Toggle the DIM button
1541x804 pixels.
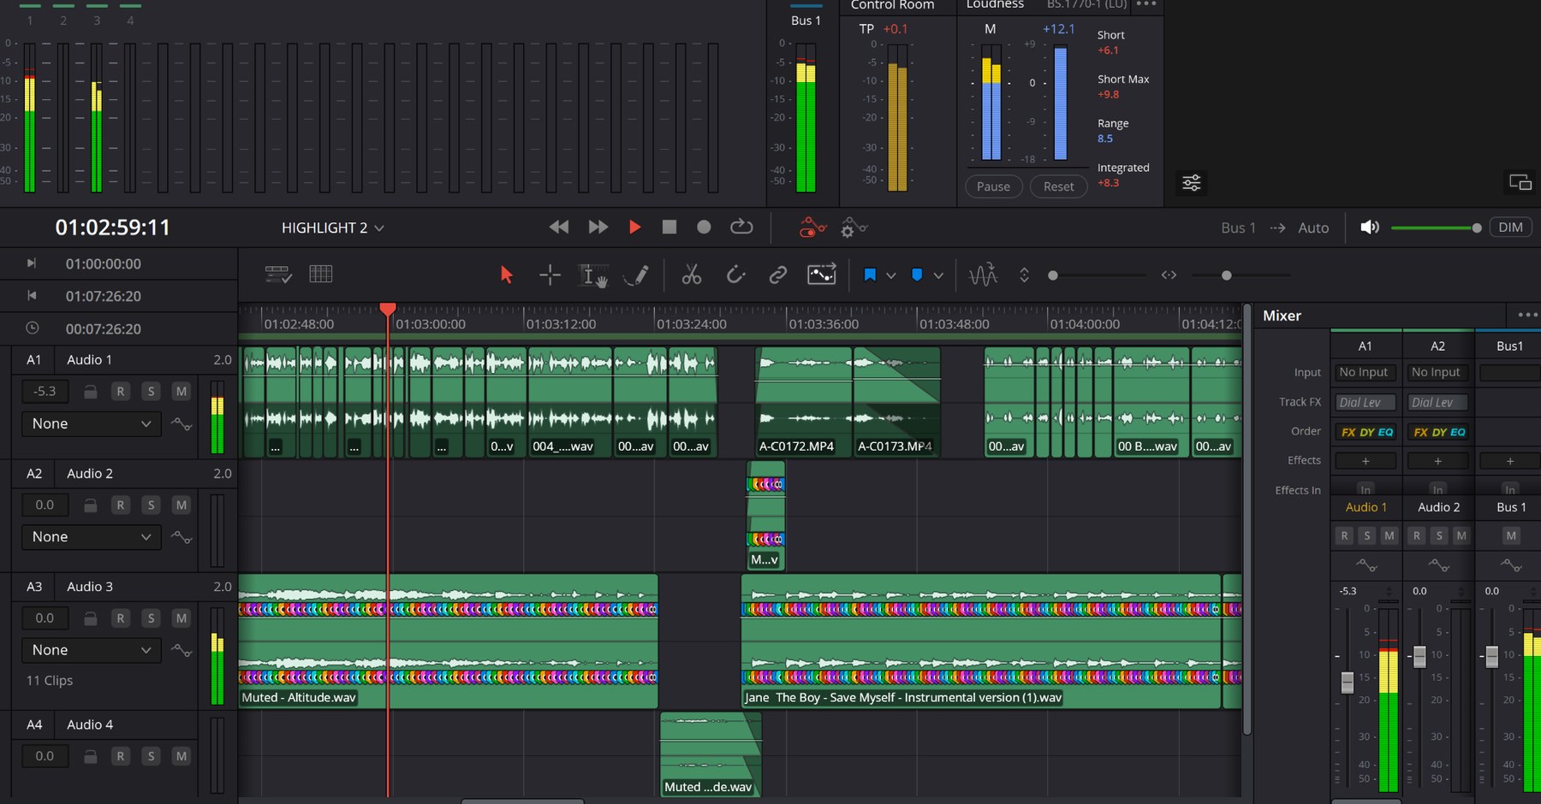[1510, 228]
